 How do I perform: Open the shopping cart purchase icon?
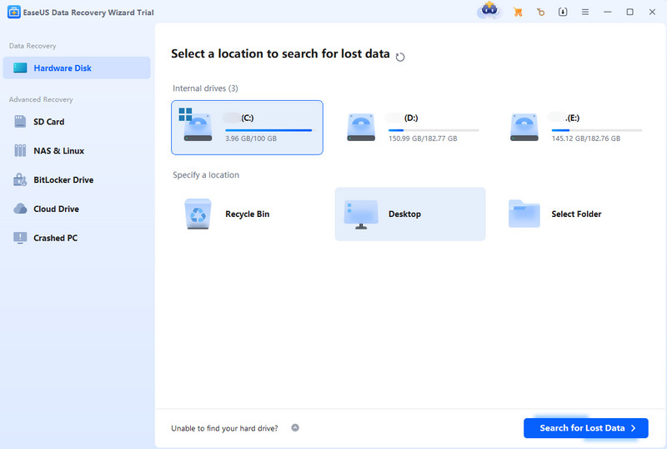coord(519,12)
